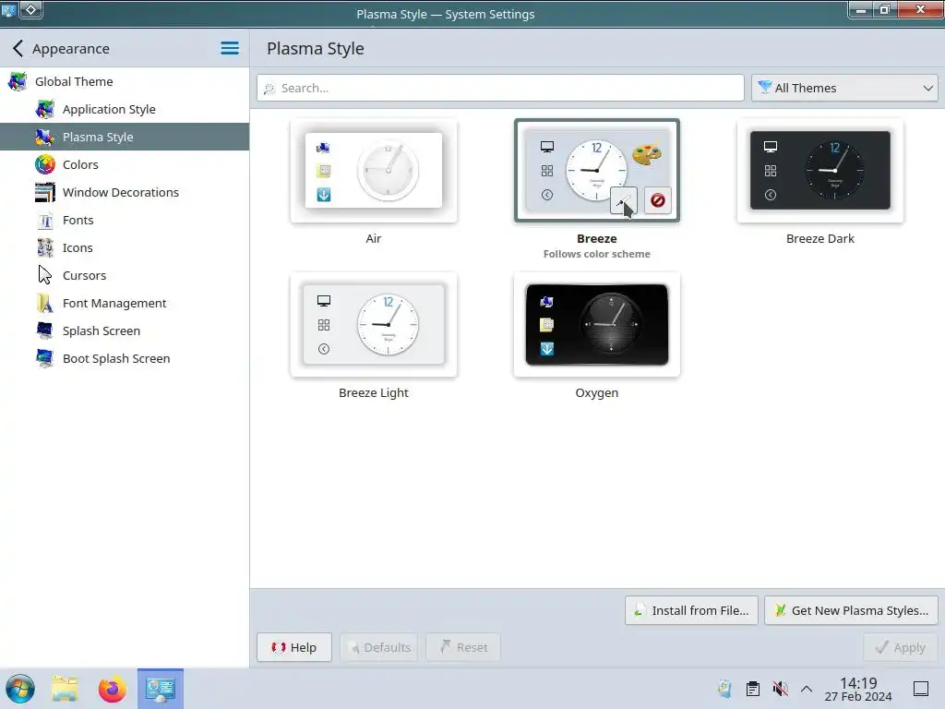Click the Application Style icon
This screenshot has width=945, height=709.
44,109
